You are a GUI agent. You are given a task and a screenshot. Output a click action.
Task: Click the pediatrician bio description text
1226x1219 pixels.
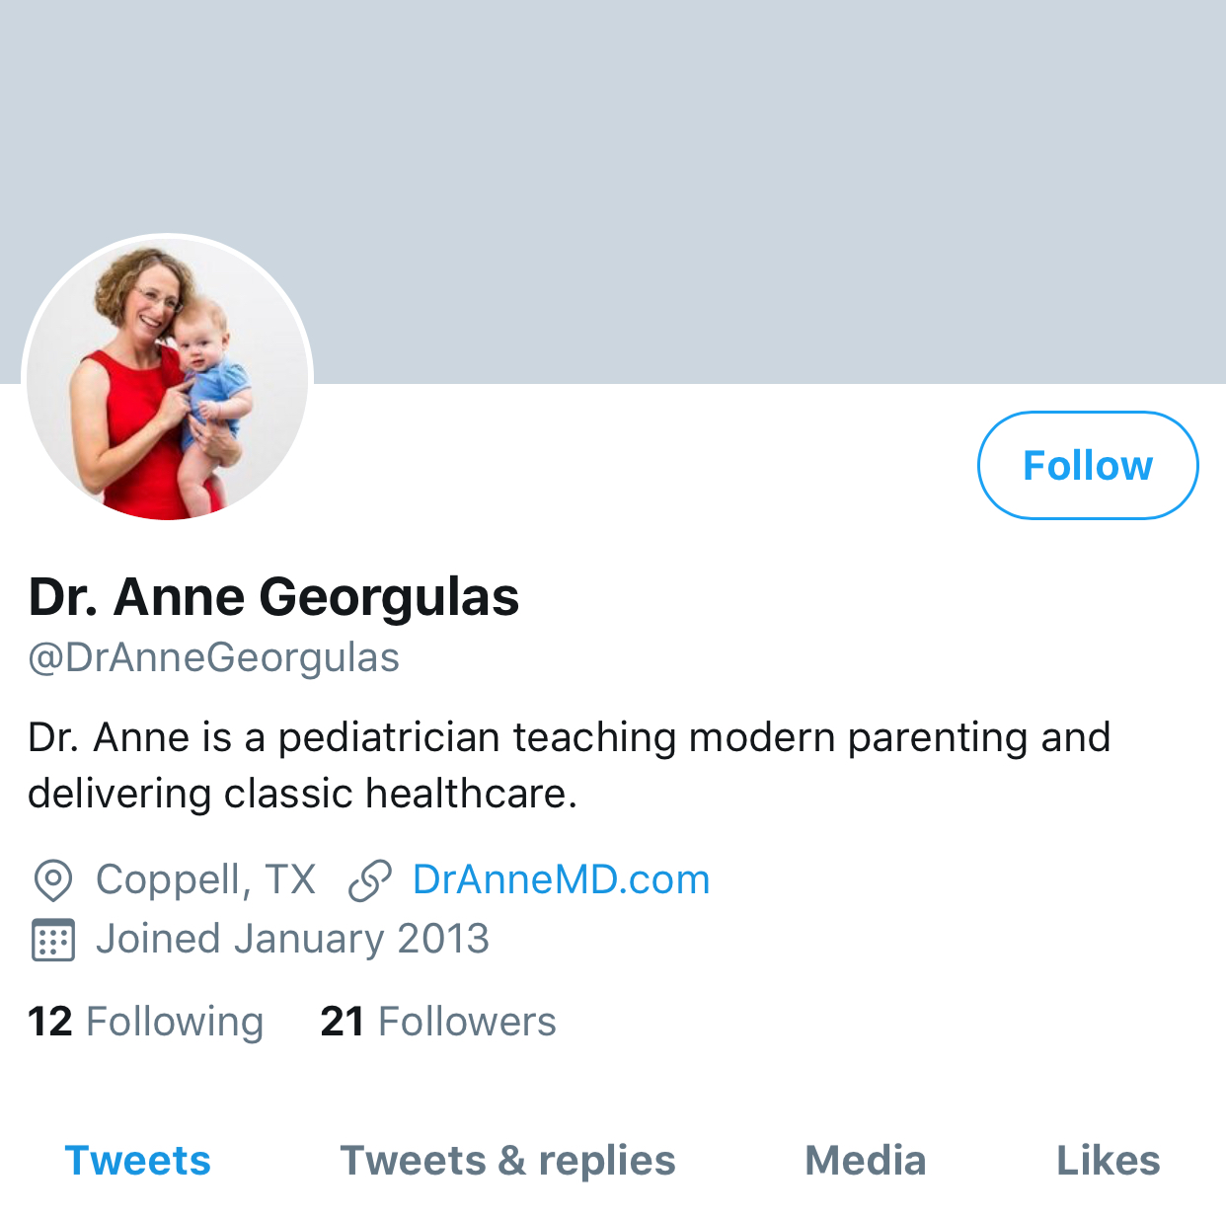(569, 765)
